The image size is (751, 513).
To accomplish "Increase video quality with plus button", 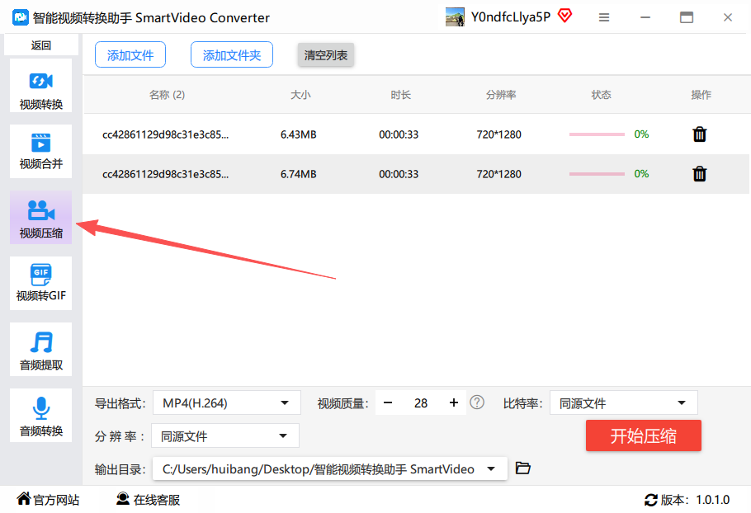I will pyautogui.click(x=453, y=402).
